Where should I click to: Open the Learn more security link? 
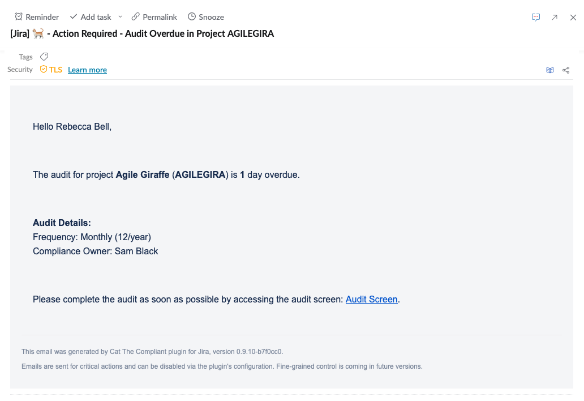[x=87, y=70]
